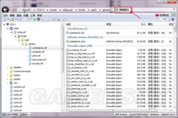
Task: Open the 工具 menu
Action: coord(33,15)
